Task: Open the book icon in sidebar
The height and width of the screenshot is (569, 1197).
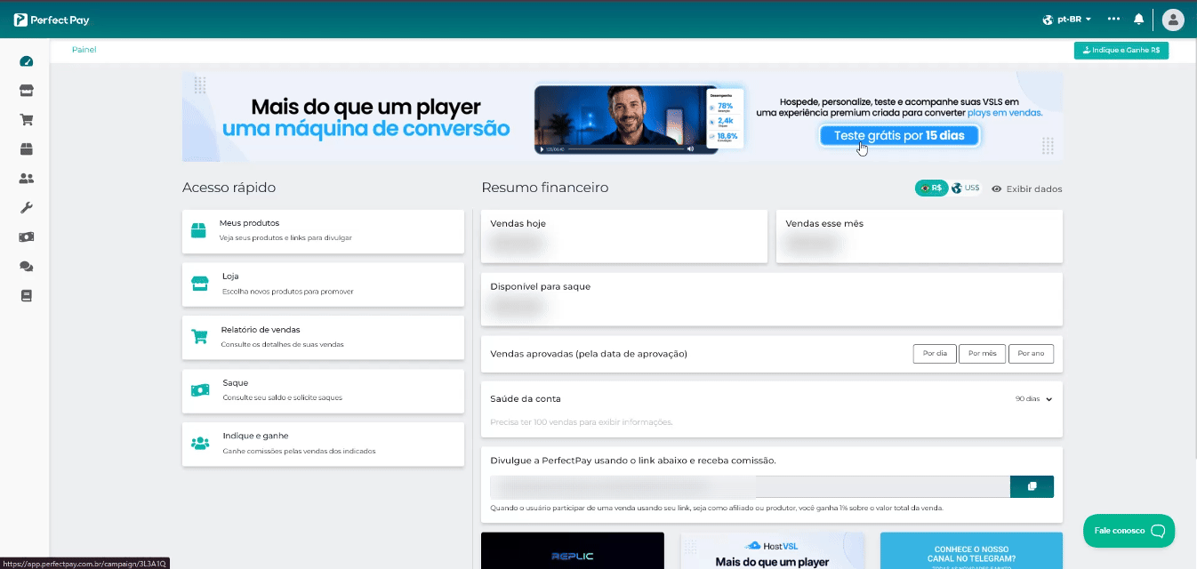Action: coord(26,296)
